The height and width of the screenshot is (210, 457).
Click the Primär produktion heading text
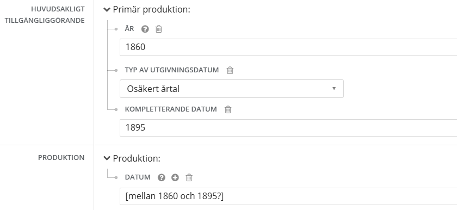[151, 10]
